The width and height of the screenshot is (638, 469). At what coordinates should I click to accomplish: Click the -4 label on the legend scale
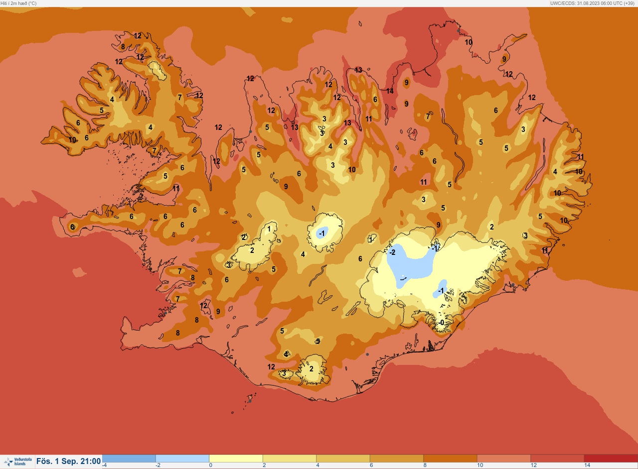(x=105, y=465)
